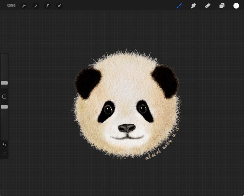The width and height of the screenshot is (244, 196).
Task: Redo the action with the sidebar arrow
Action: click(x=4, y=153)
